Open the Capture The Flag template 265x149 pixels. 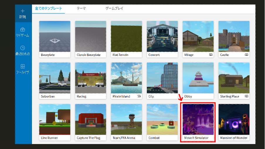coord(91,120)
